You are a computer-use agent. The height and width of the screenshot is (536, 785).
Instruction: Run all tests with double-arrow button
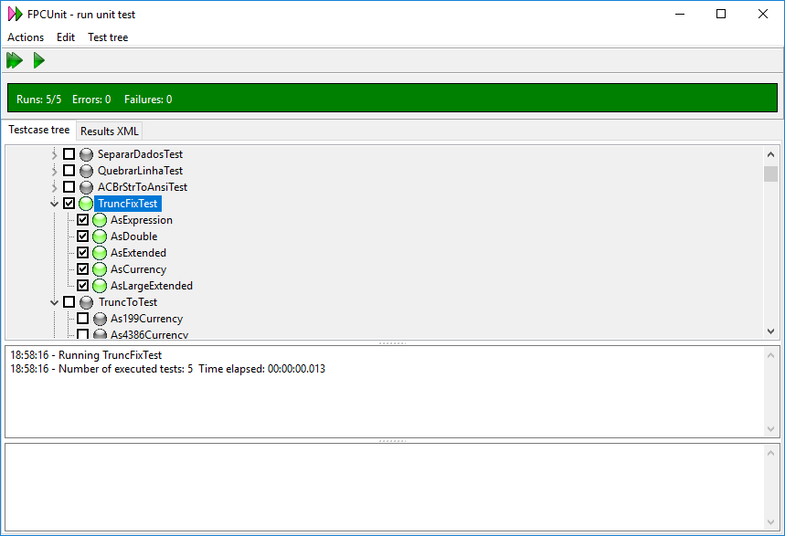click(15, 60)
